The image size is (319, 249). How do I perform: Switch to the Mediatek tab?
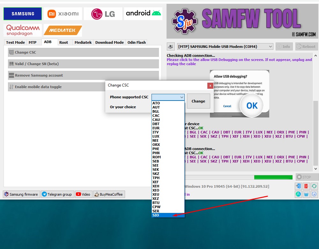tap(83, 42)
